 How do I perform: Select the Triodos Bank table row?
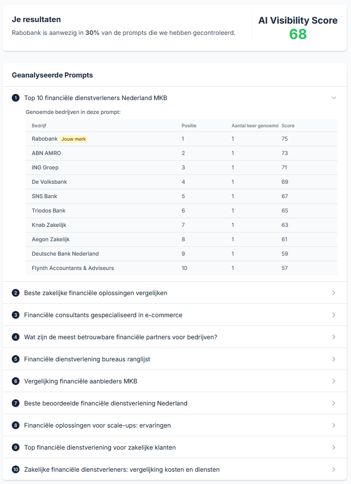point(181,210)
